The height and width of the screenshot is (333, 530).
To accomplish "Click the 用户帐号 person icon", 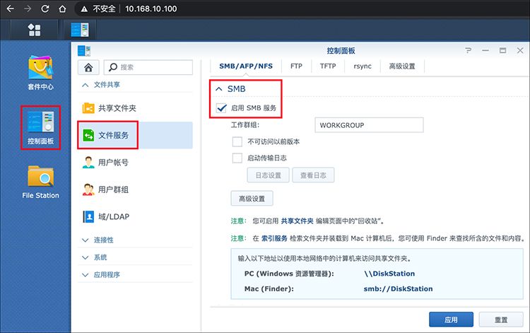I will (88, 163).
